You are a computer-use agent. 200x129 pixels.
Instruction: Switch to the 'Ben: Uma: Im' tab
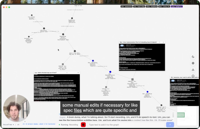tap(164, 7)
